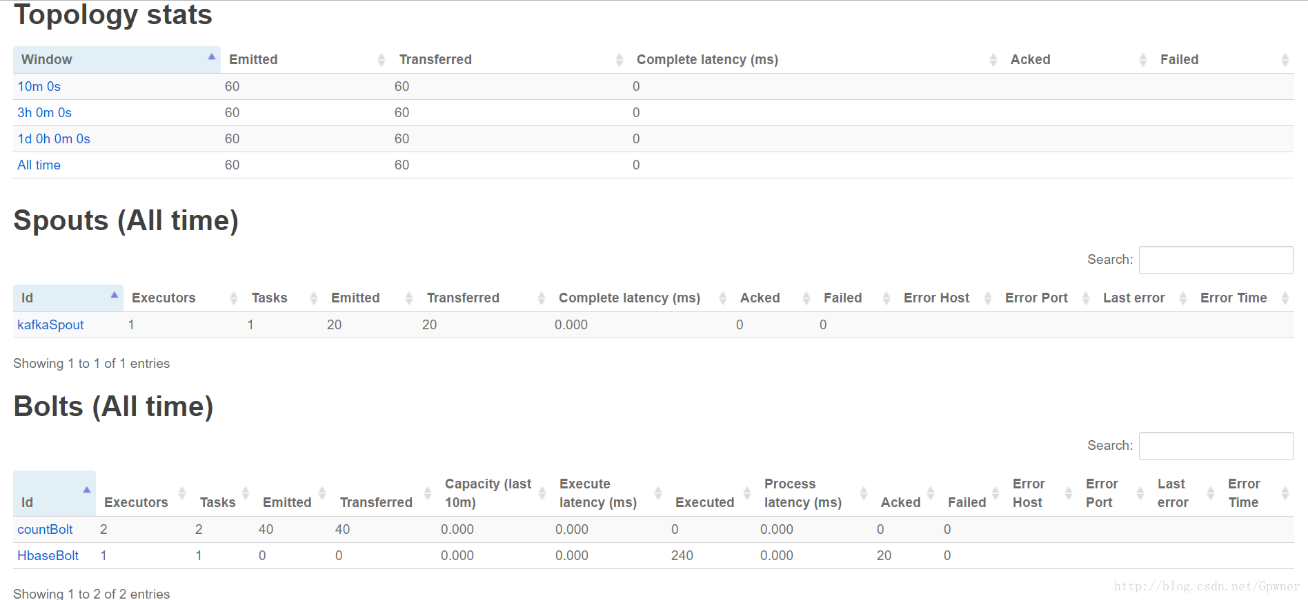Sort Topology stats by Window column arrow

(212, 56)
